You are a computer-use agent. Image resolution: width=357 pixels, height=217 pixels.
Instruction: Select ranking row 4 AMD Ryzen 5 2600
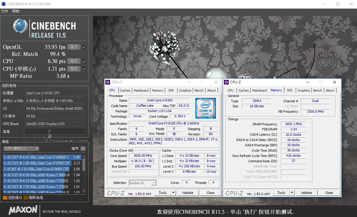click(42, 175)
